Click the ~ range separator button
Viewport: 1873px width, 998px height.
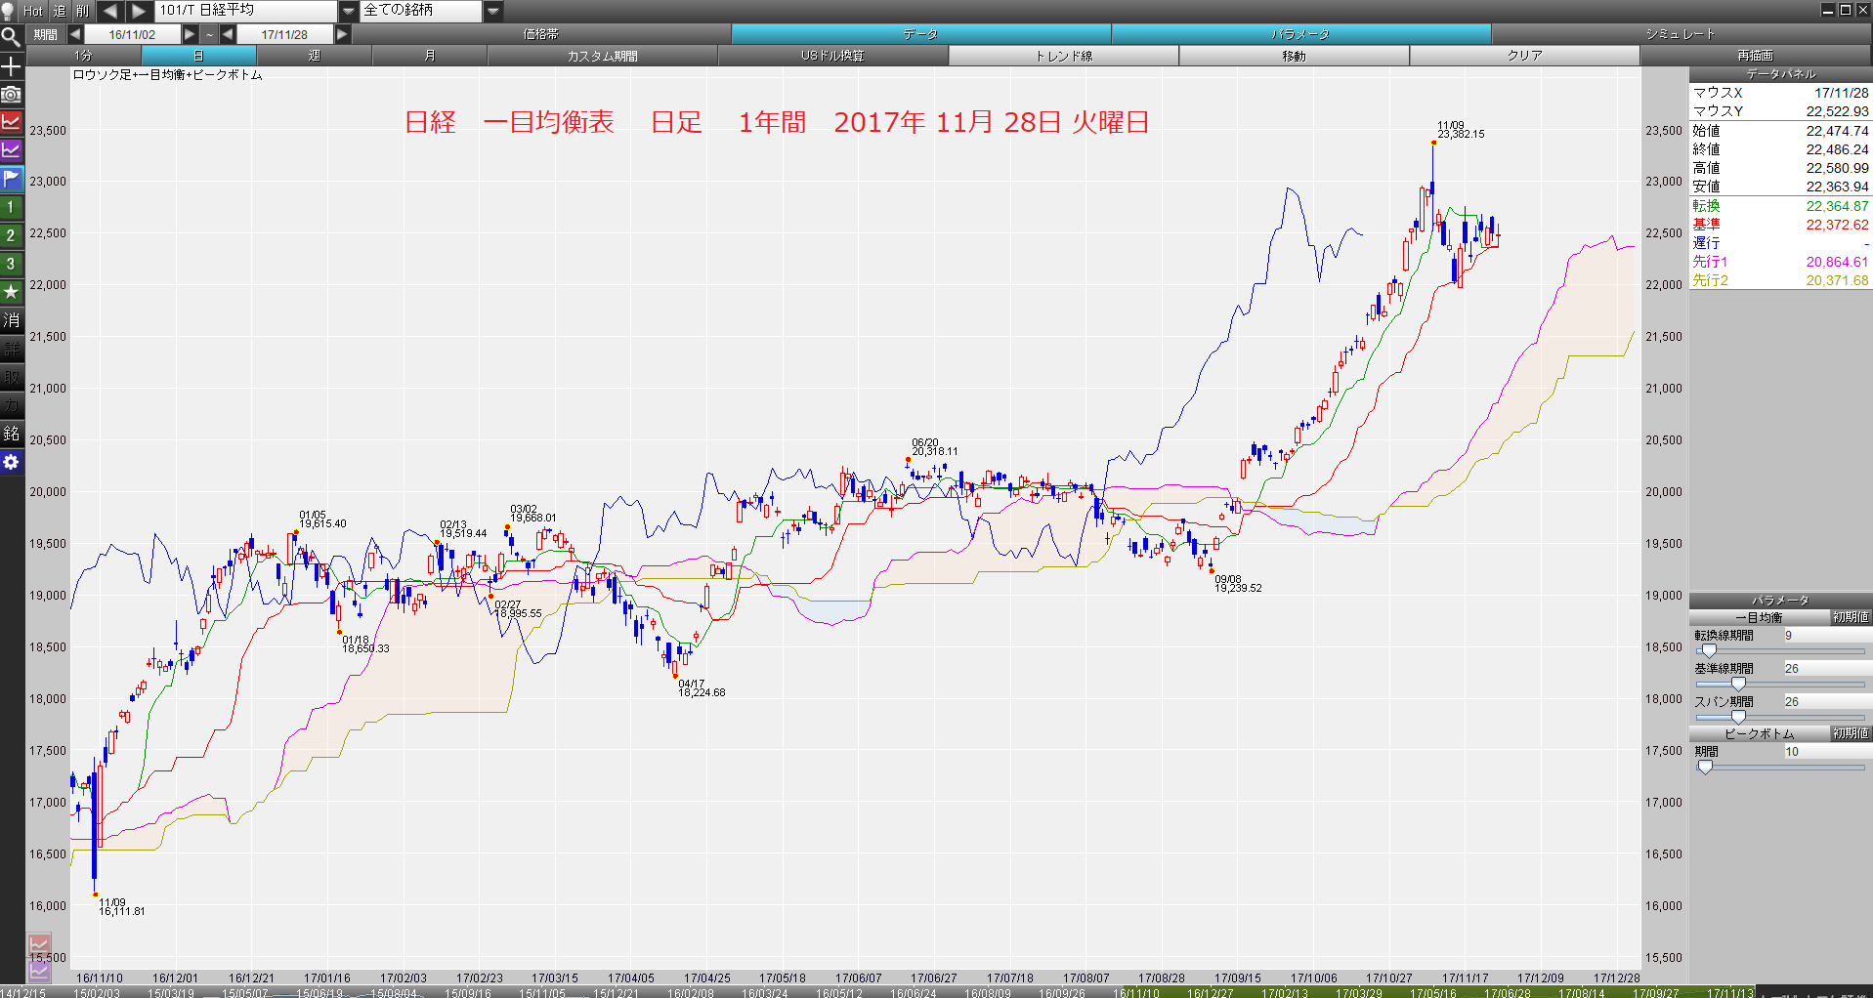(x=209, y=34)
